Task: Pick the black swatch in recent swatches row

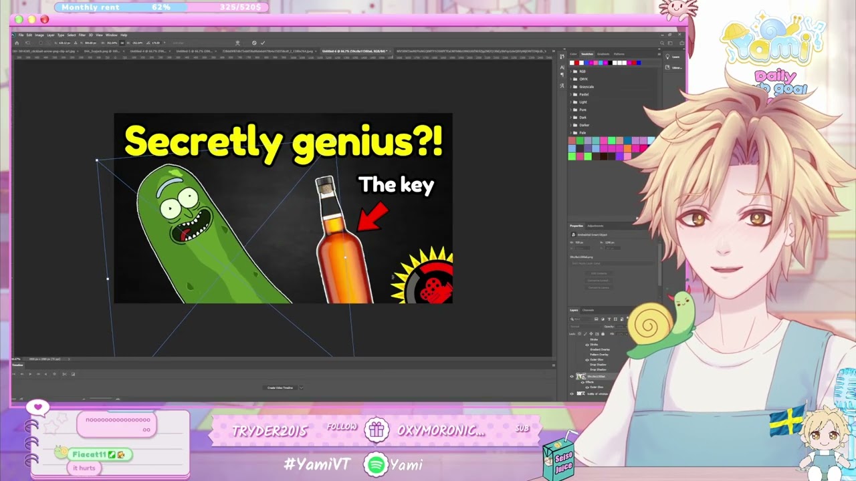Action: coord(610,63)
